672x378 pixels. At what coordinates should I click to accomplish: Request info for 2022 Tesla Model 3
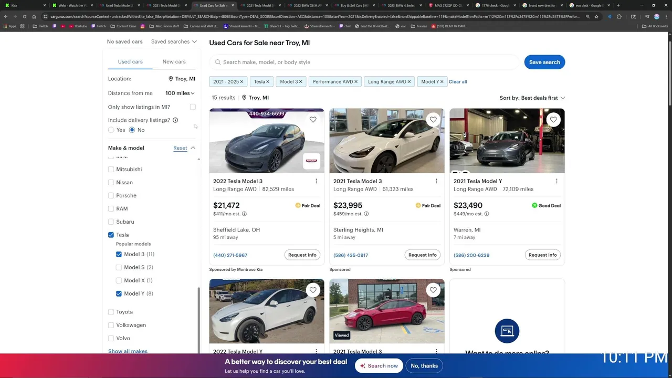pyautogui.click(x=302, y=255)
